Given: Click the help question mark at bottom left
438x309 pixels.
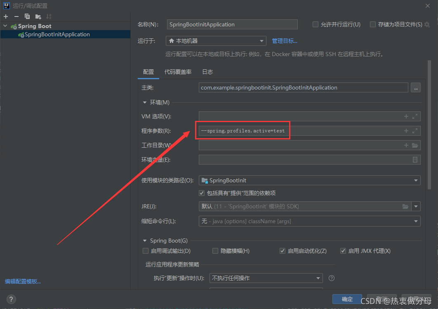Looking at the screenshot, I should 11,300.
